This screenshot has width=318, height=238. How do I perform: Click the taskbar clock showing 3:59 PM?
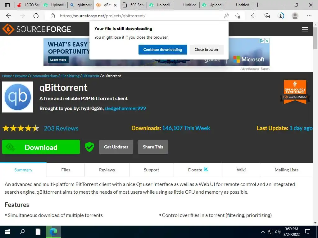pyautogui.click(x=291, y=232)
